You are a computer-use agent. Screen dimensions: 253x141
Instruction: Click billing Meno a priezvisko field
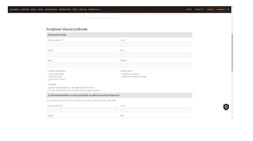pos(83,44)
